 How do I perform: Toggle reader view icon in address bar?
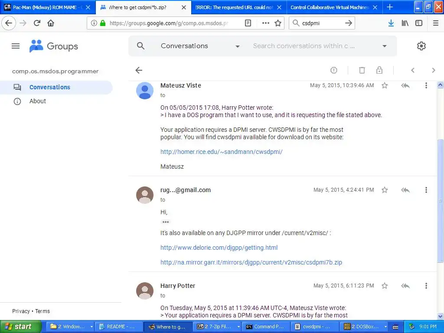click(248, 23)
